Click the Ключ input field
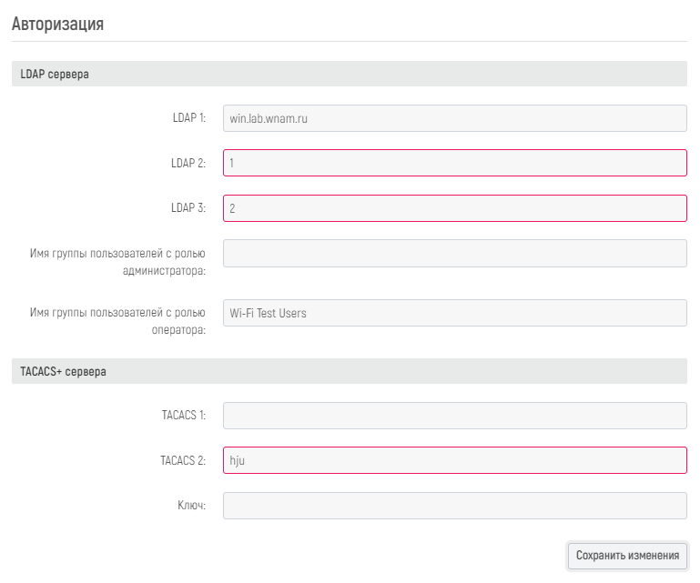 (x=454, y=506)
